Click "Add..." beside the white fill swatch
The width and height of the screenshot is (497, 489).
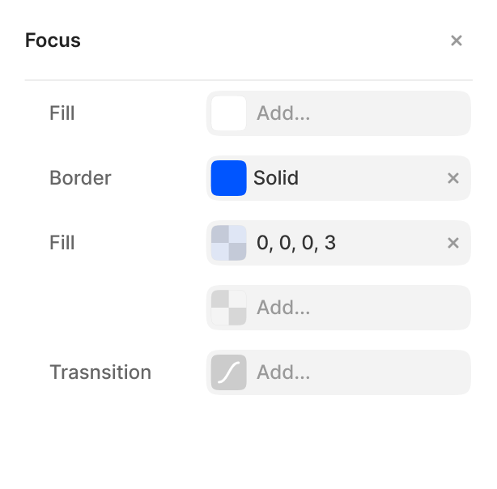(283, 113)
